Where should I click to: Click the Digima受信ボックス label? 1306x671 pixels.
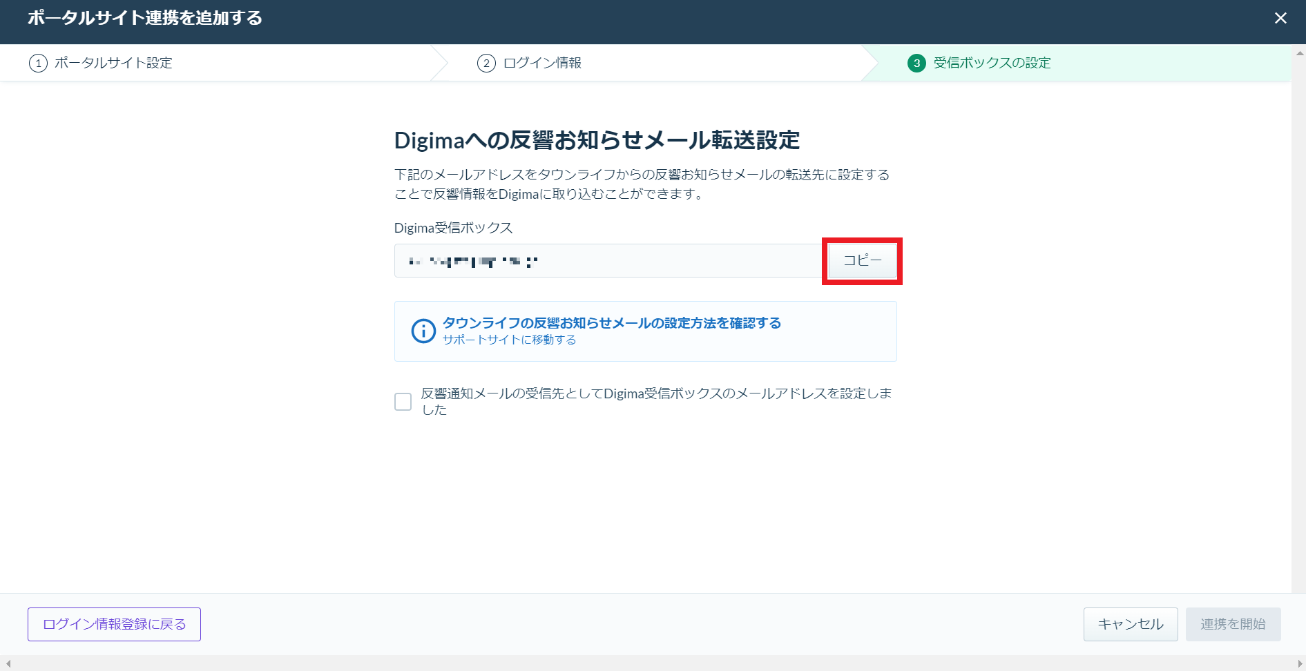point(453,228)
